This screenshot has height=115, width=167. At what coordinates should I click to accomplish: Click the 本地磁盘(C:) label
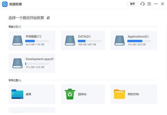coord(33,36)
